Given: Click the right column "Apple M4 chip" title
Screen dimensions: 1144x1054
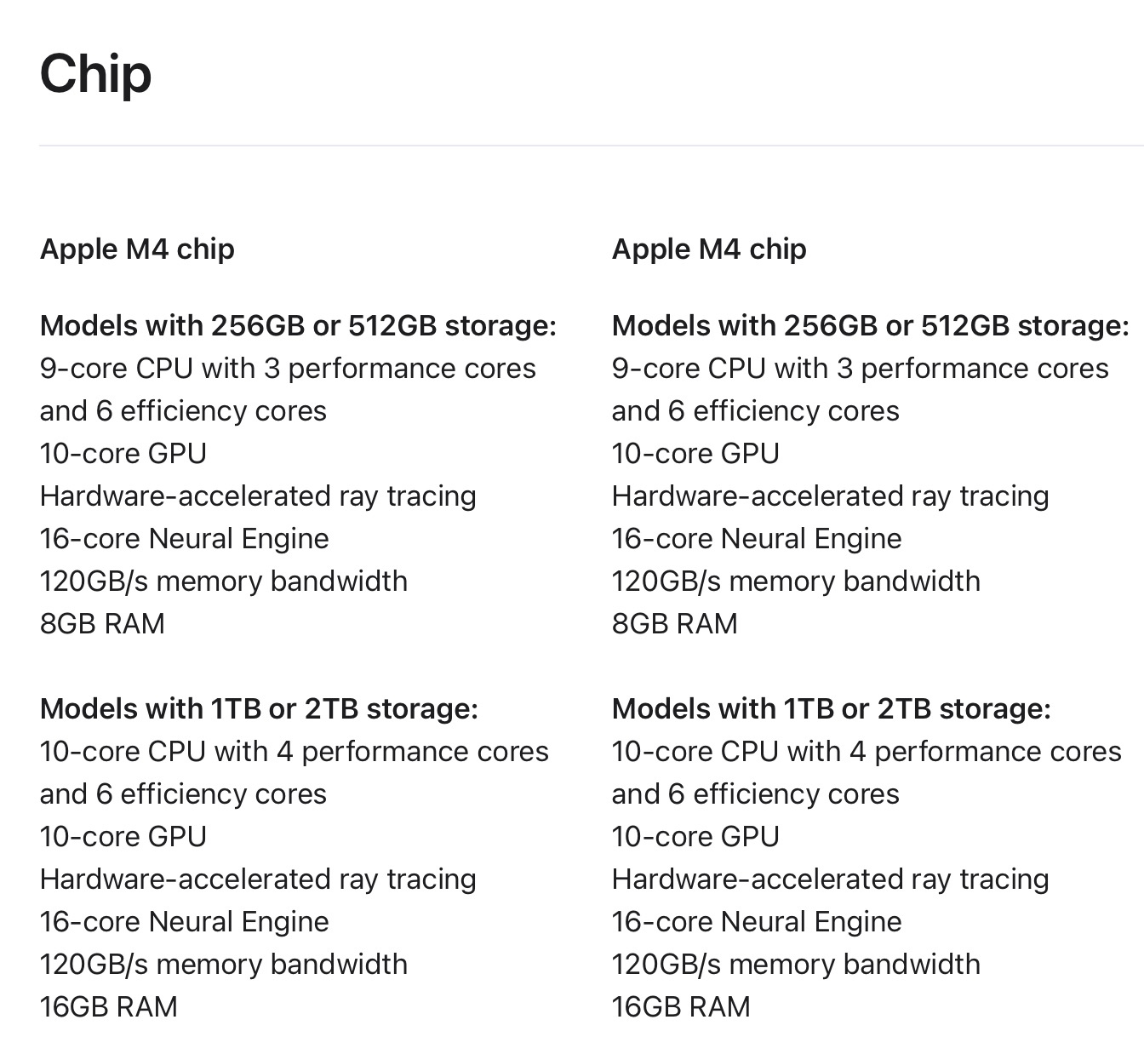Looking at the screenshot, I should click(x=709, y=249).
